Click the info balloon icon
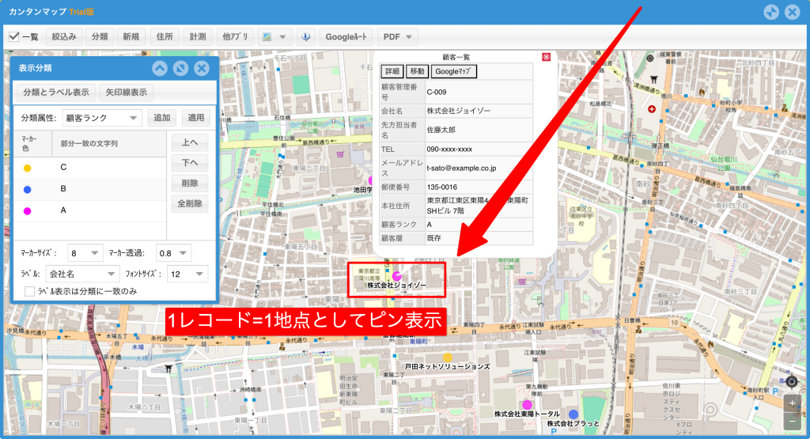 click(x=306, y=36)
